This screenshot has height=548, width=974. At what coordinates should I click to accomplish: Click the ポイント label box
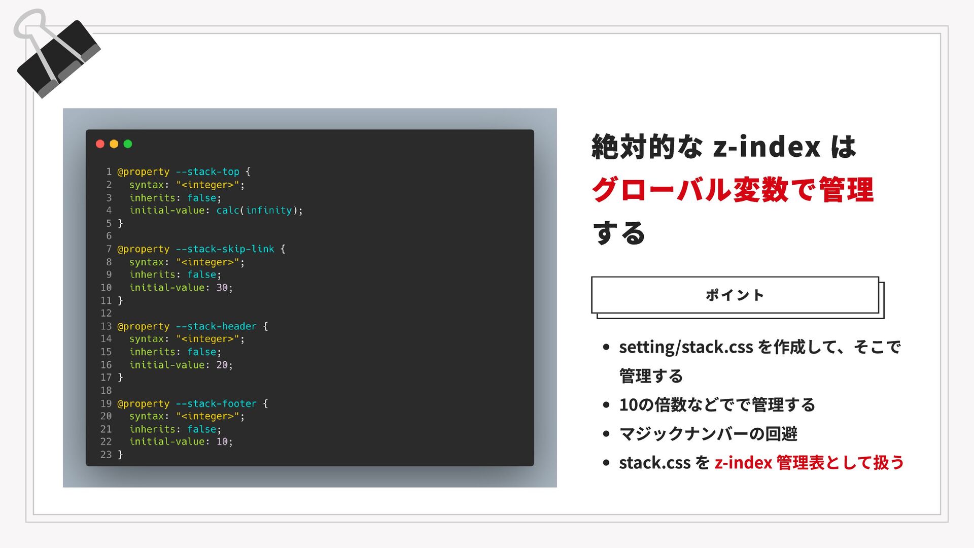pyautogui.click(x=735, y=295)
